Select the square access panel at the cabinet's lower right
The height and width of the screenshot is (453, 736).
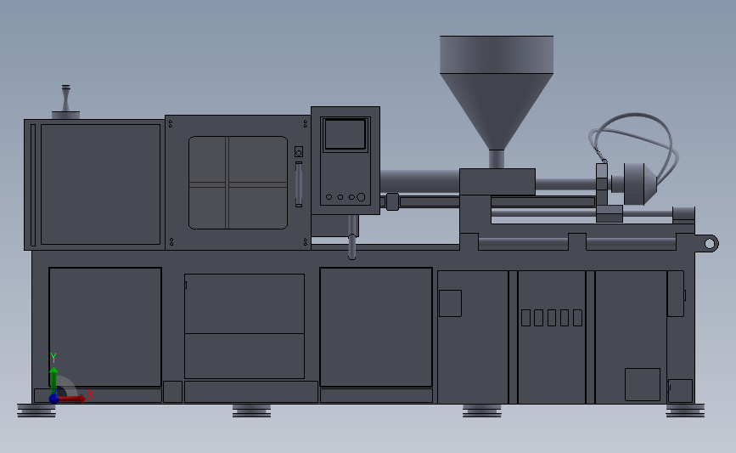click(x=643, y=384)
